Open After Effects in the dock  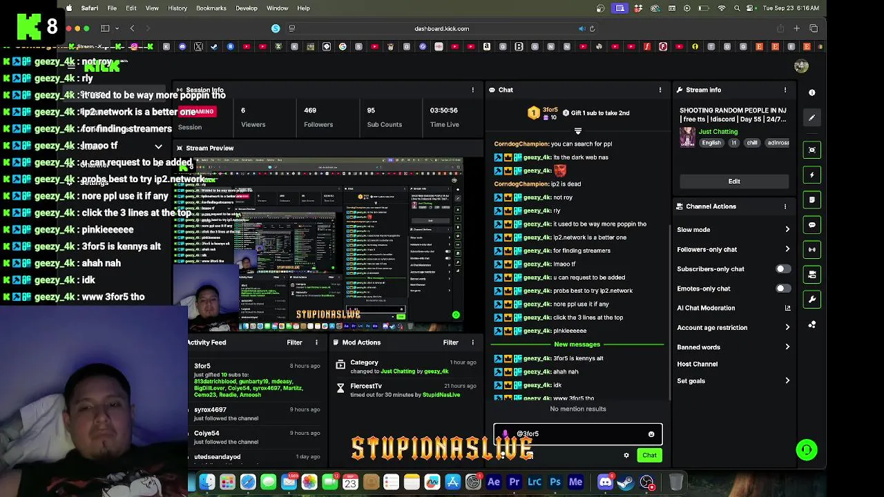click(x=493, y=482)
